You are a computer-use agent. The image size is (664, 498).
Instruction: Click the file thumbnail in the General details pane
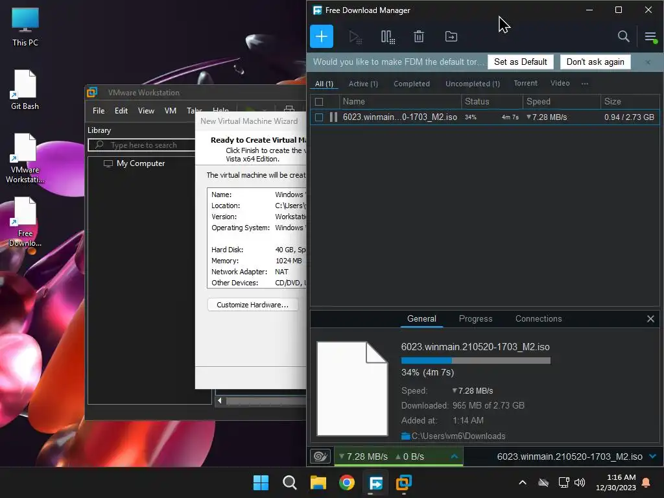click(x=352, y=389)
